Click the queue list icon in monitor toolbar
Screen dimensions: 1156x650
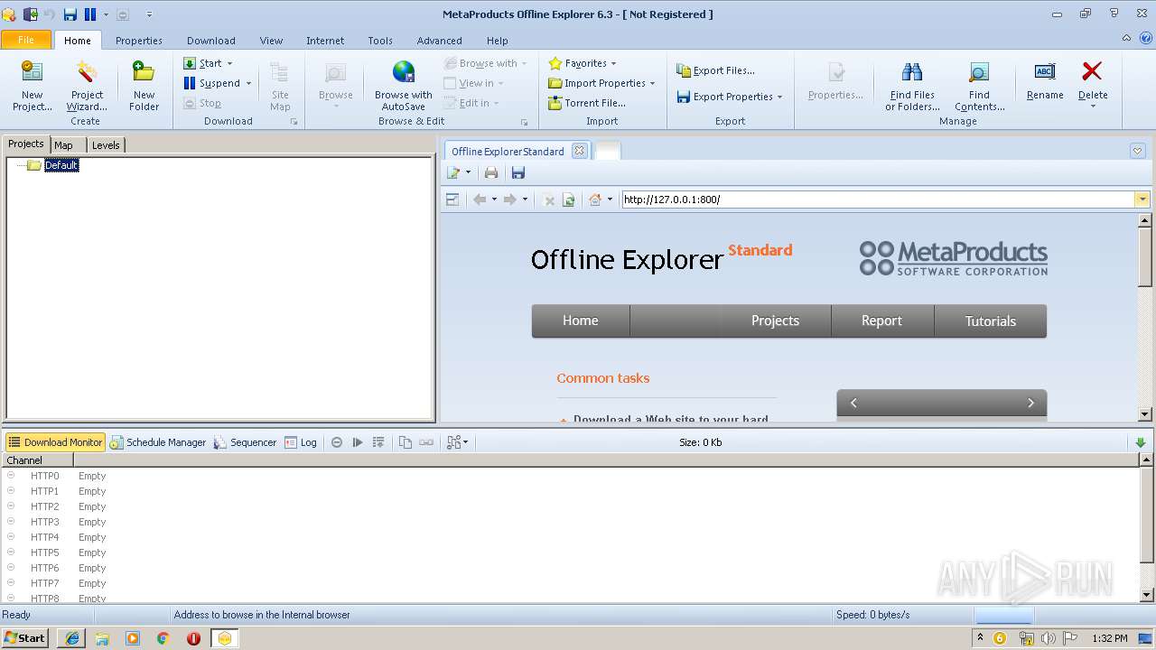(x=378, y=442)
